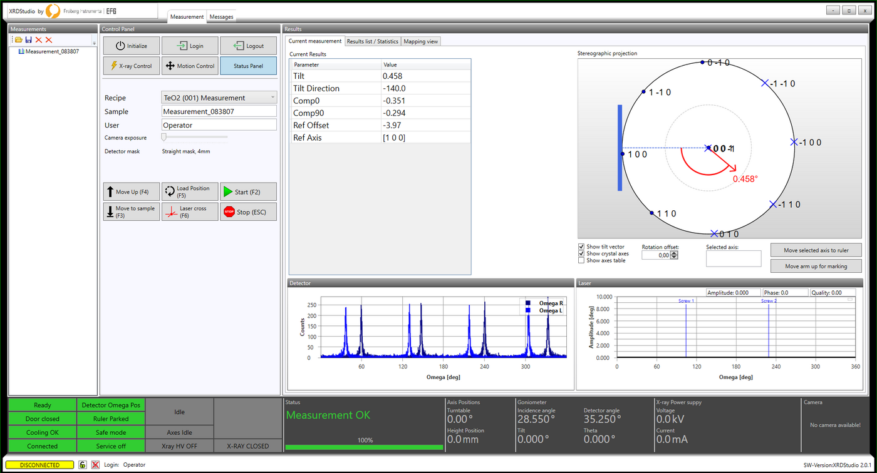Click the -1 0 0 cross marker
This screenshot has height=473, width=877.
coord(794,142)
